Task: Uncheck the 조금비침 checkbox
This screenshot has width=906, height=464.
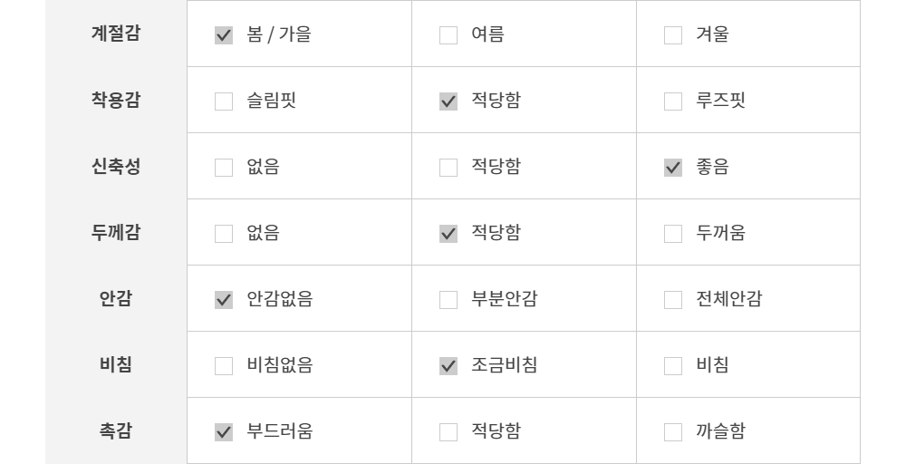Action: (x=448, y=366)
